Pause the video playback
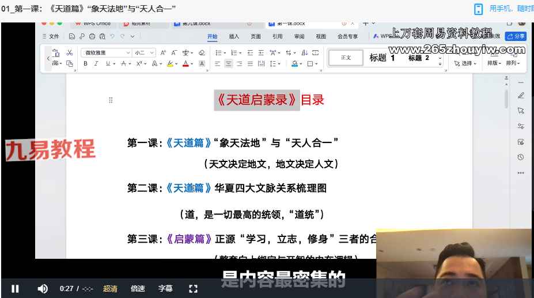The width and height of the screenshot is (534, 298). 15,289
